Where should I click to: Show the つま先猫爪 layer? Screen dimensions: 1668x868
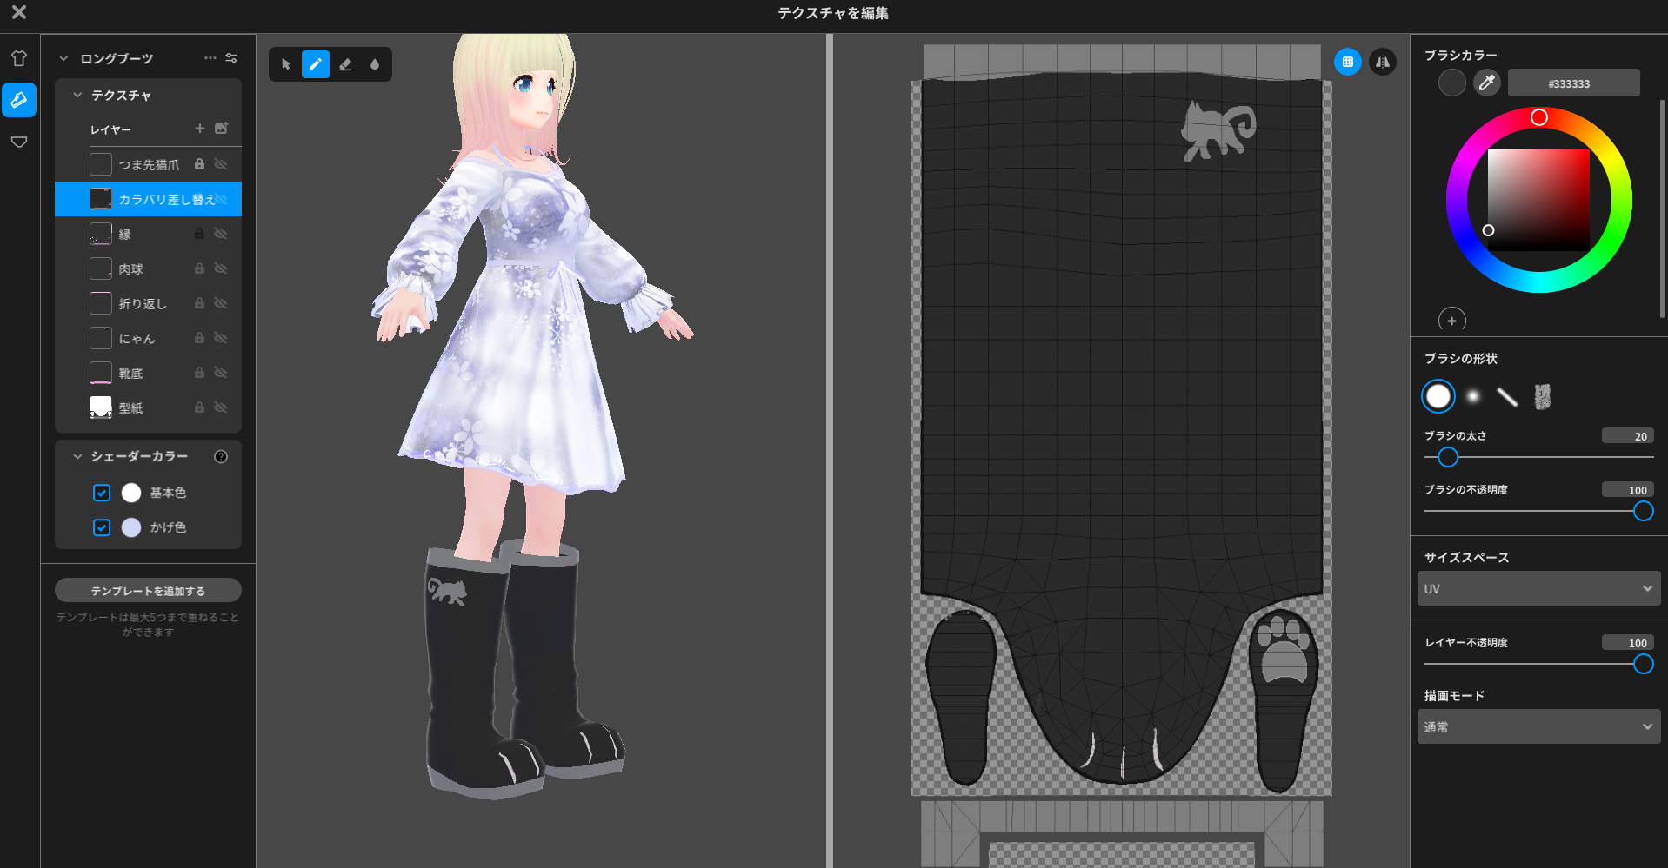click(221, 163)
